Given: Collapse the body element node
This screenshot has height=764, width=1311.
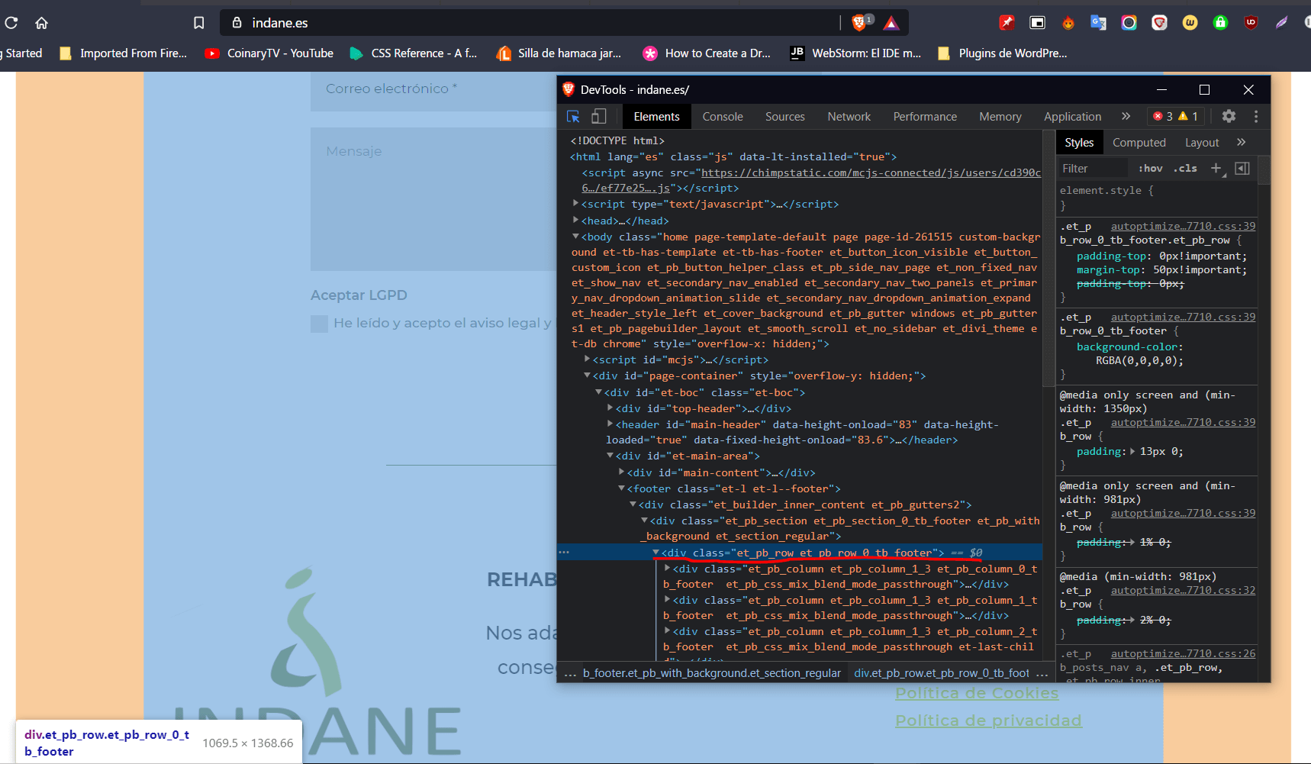Looking at the screenshot, I should point(576,237).
